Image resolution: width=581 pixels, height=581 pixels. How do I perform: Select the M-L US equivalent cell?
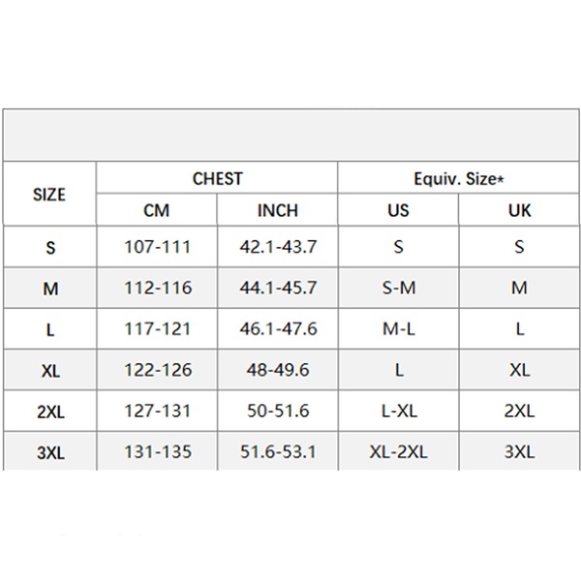[399, 328]
